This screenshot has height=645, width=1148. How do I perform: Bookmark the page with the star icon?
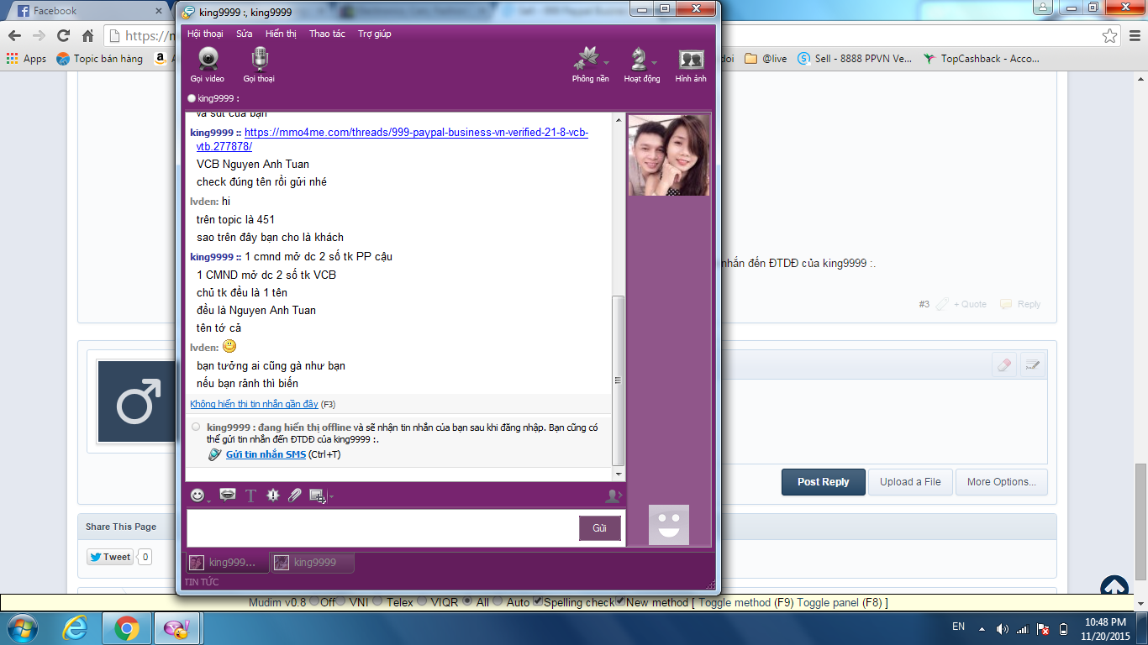[1110, 36]
